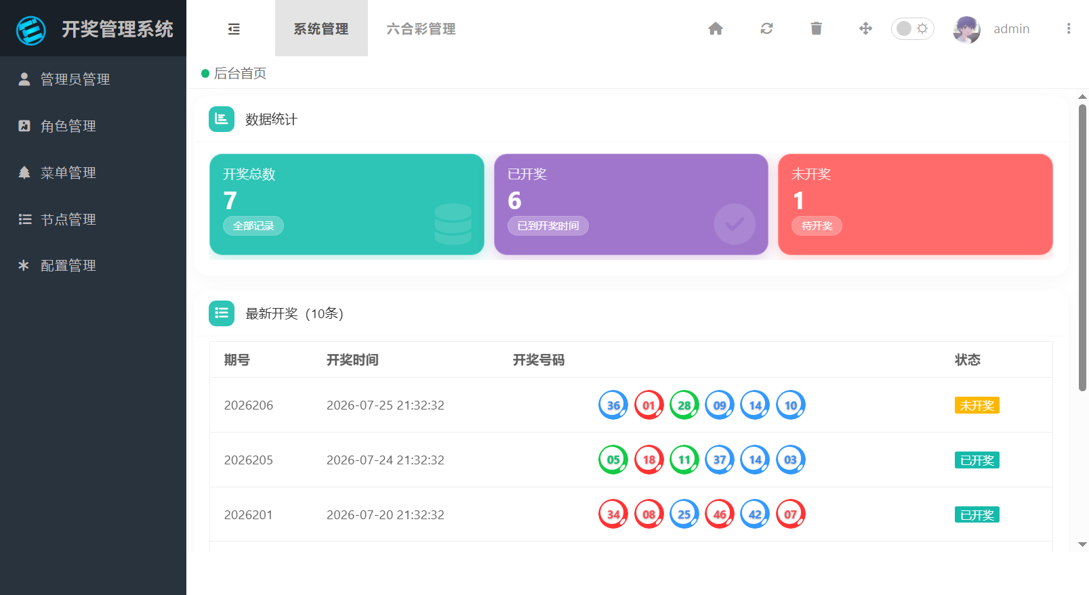Click the system logo icon
Screen dimensions: 1089x595
tap(30, 30)
